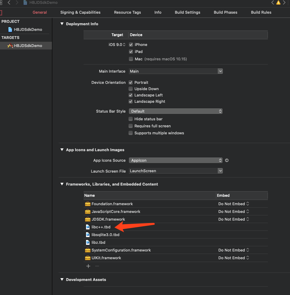Select HBJDSdkDemo project blueprint icon in sidebar

click(10, 29)
